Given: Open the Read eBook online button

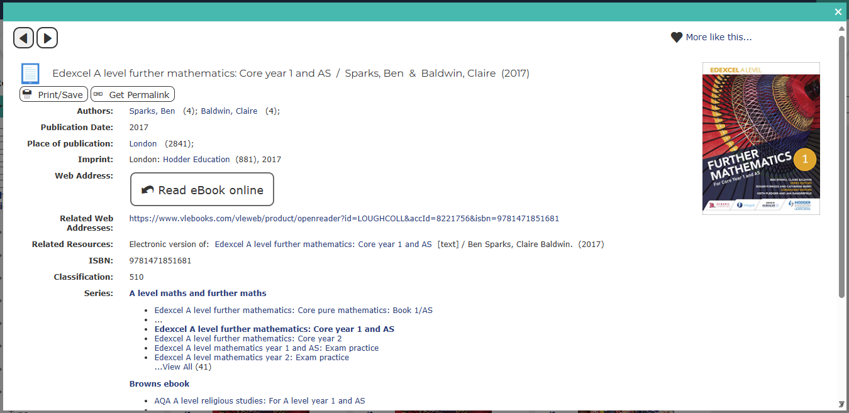Looking at the screenshot, I should [202, 189].
